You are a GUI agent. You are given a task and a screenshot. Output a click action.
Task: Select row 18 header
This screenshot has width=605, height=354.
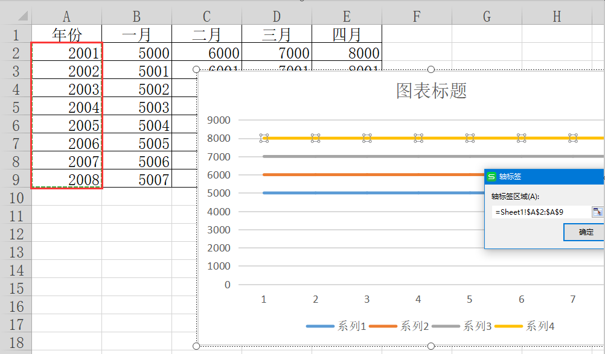point(16,343)
